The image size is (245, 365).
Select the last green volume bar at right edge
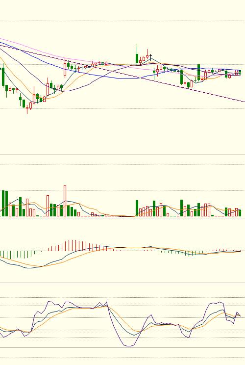point(240,213)
